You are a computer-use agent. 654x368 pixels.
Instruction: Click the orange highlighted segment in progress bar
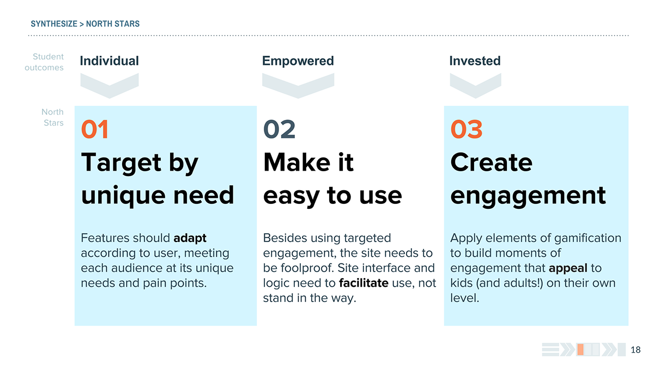(x=580, y=349)
